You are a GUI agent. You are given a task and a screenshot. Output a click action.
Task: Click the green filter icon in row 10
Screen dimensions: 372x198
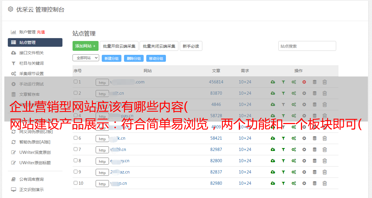(x=283, y=183)
